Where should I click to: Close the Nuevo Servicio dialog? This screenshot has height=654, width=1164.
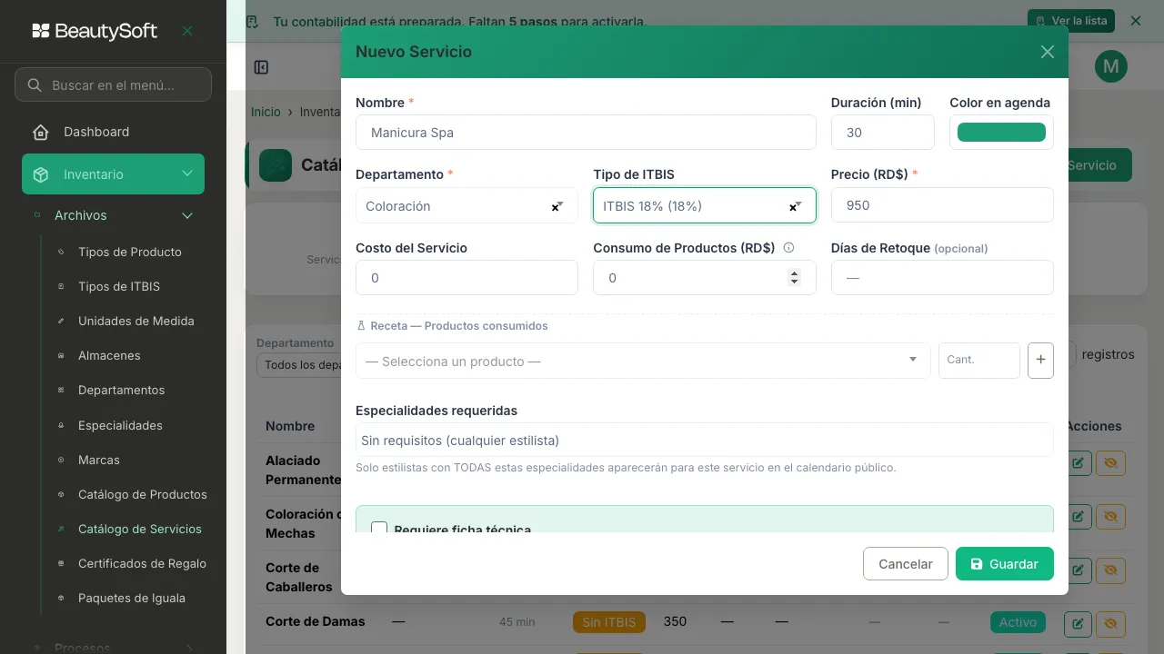1048,52
